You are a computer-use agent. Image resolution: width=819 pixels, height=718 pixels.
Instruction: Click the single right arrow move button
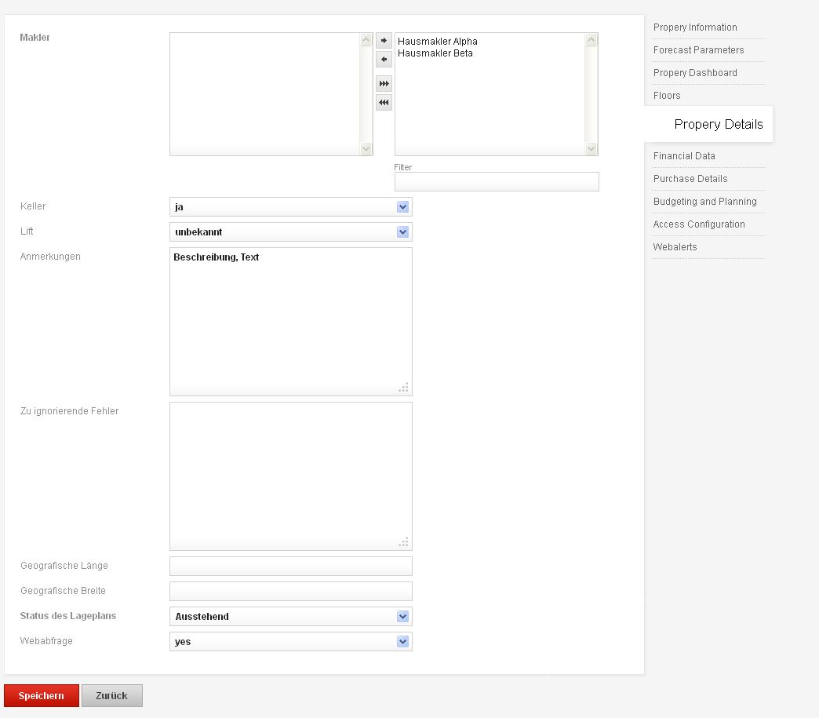[x=384, y=40]
